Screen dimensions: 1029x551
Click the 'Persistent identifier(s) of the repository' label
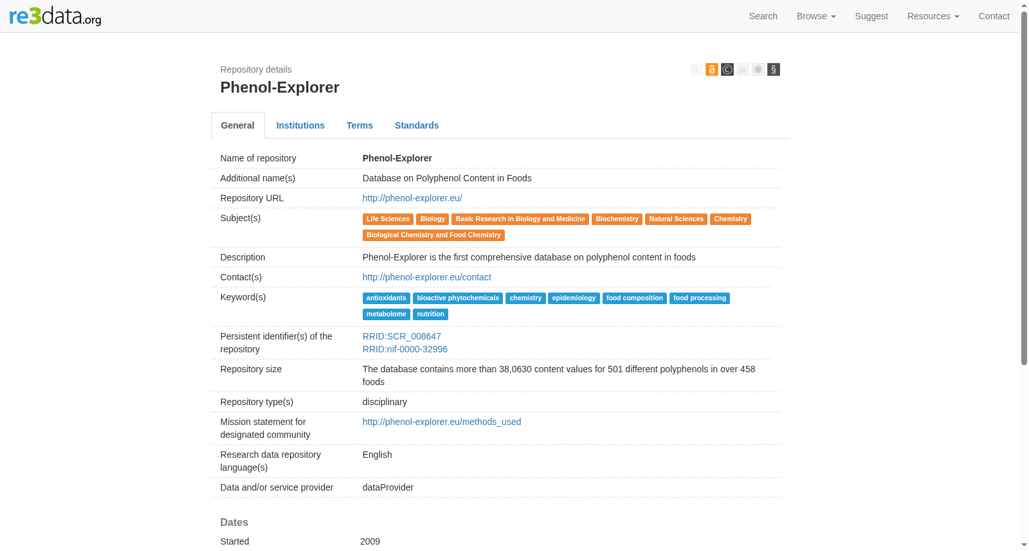[277, 343]
